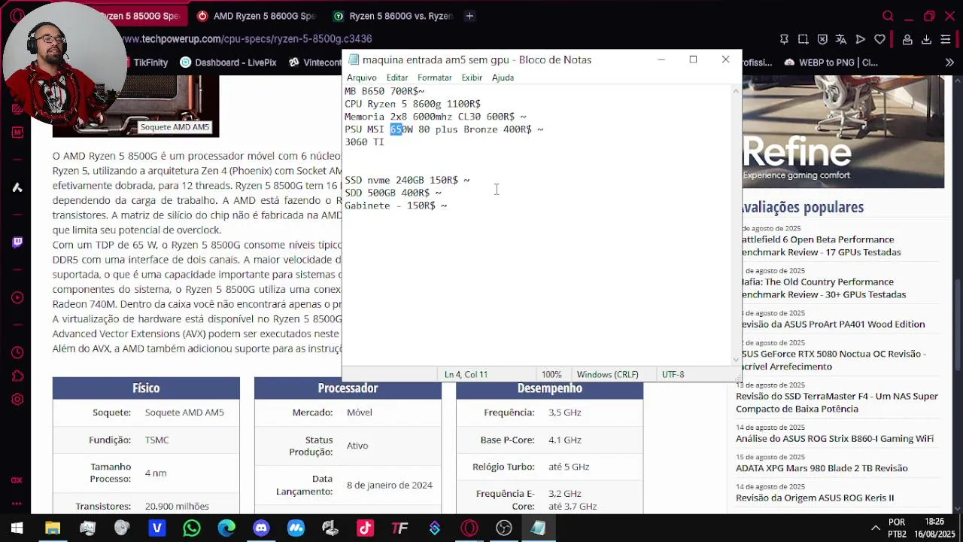Open the browser downloads icon
963x542 pixels.
pyautogui.click(x=926, y=39)
